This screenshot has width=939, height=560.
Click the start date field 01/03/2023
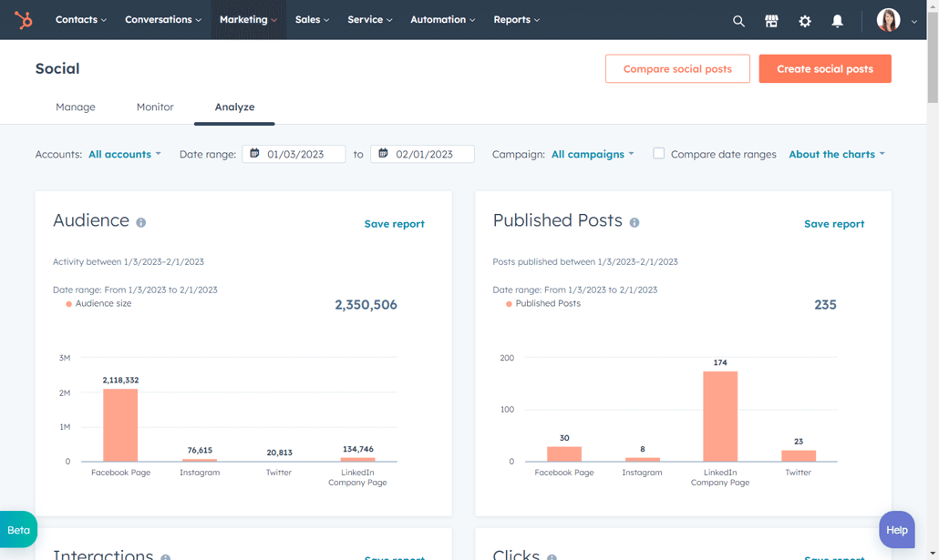294,154
